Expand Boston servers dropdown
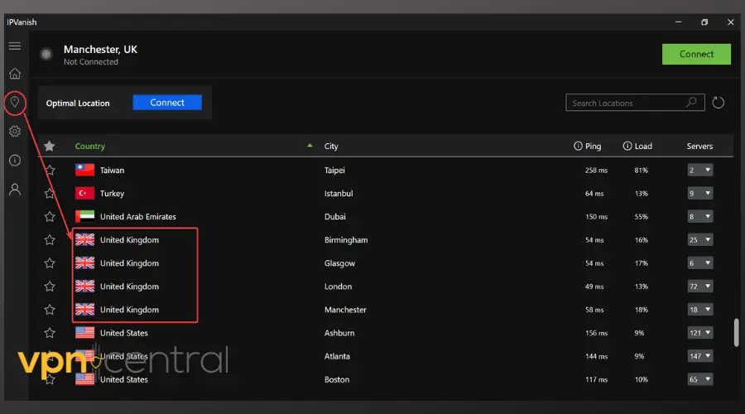The width and height of the screenshot is (745, 414). (x=699, y=379)
